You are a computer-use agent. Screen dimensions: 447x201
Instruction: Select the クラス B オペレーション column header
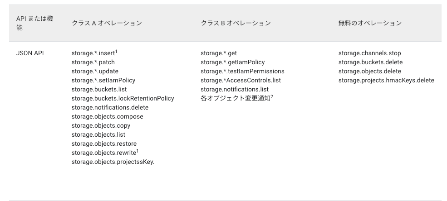(x=236, y=23)
